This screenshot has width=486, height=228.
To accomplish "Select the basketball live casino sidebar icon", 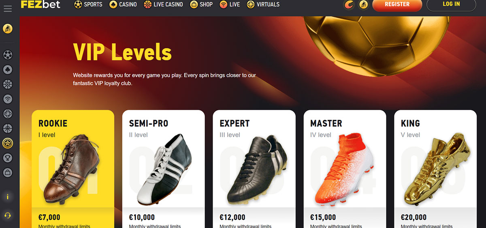I will pyautogui.click(x=7, y=84).
